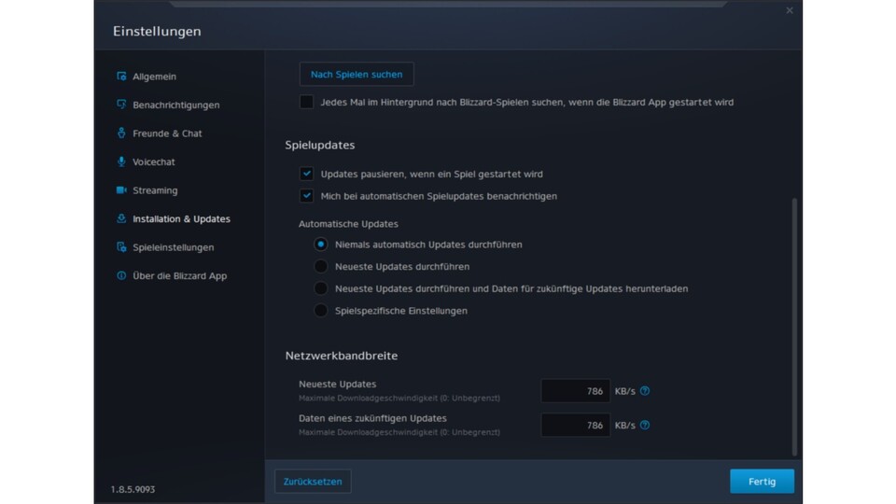Viewport: 896px width, 504px height.
Task: Click help icon beside future updates bandwidth
Action: tap(645, 425)
